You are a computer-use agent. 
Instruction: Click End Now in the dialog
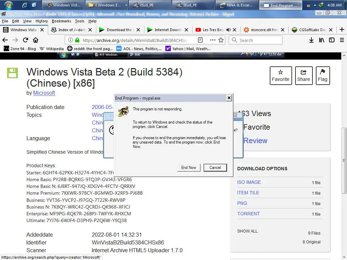(189, 168)
